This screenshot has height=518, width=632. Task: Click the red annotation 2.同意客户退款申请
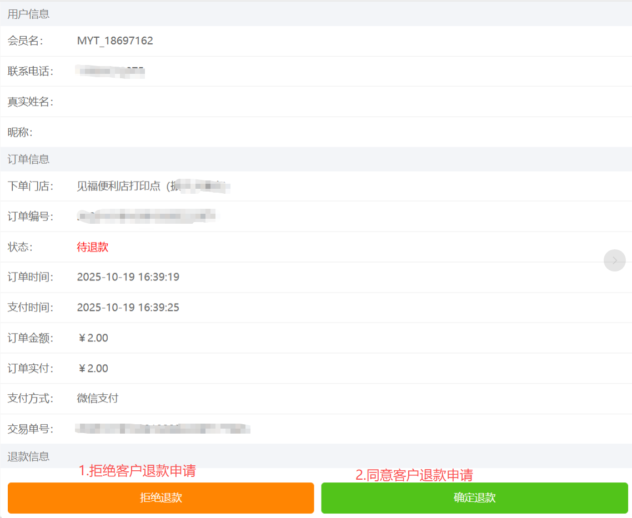point(414,475)
